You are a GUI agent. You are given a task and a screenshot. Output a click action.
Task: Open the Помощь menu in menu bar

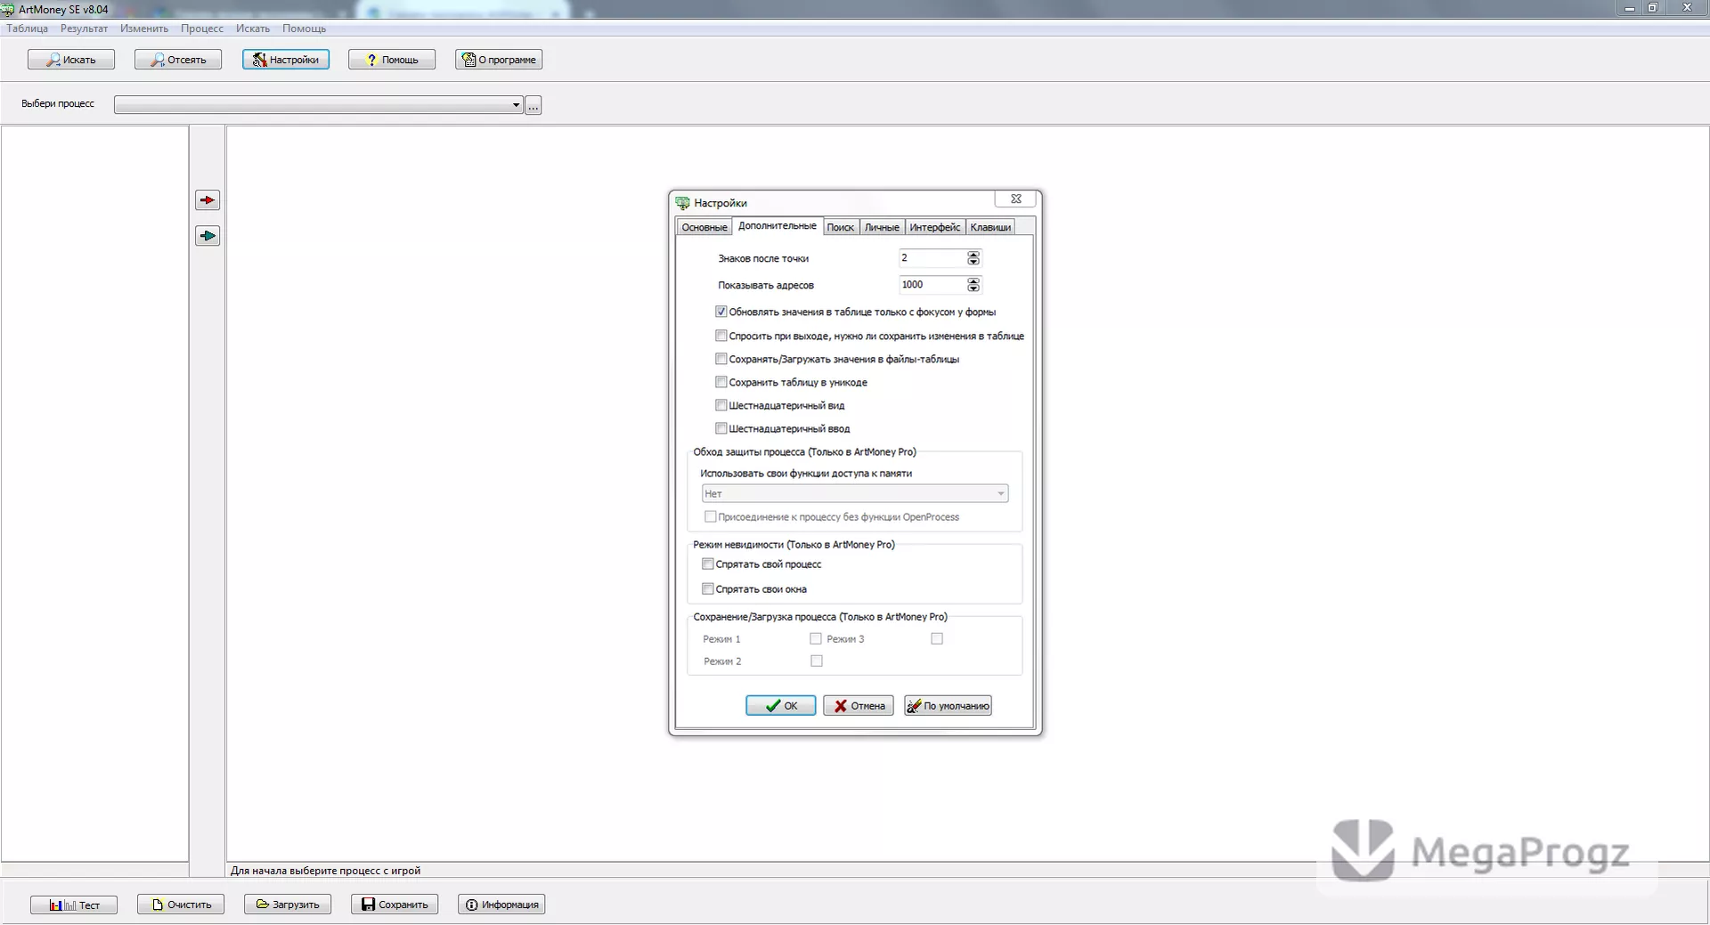pyautogui.click(x=305, y=28)
